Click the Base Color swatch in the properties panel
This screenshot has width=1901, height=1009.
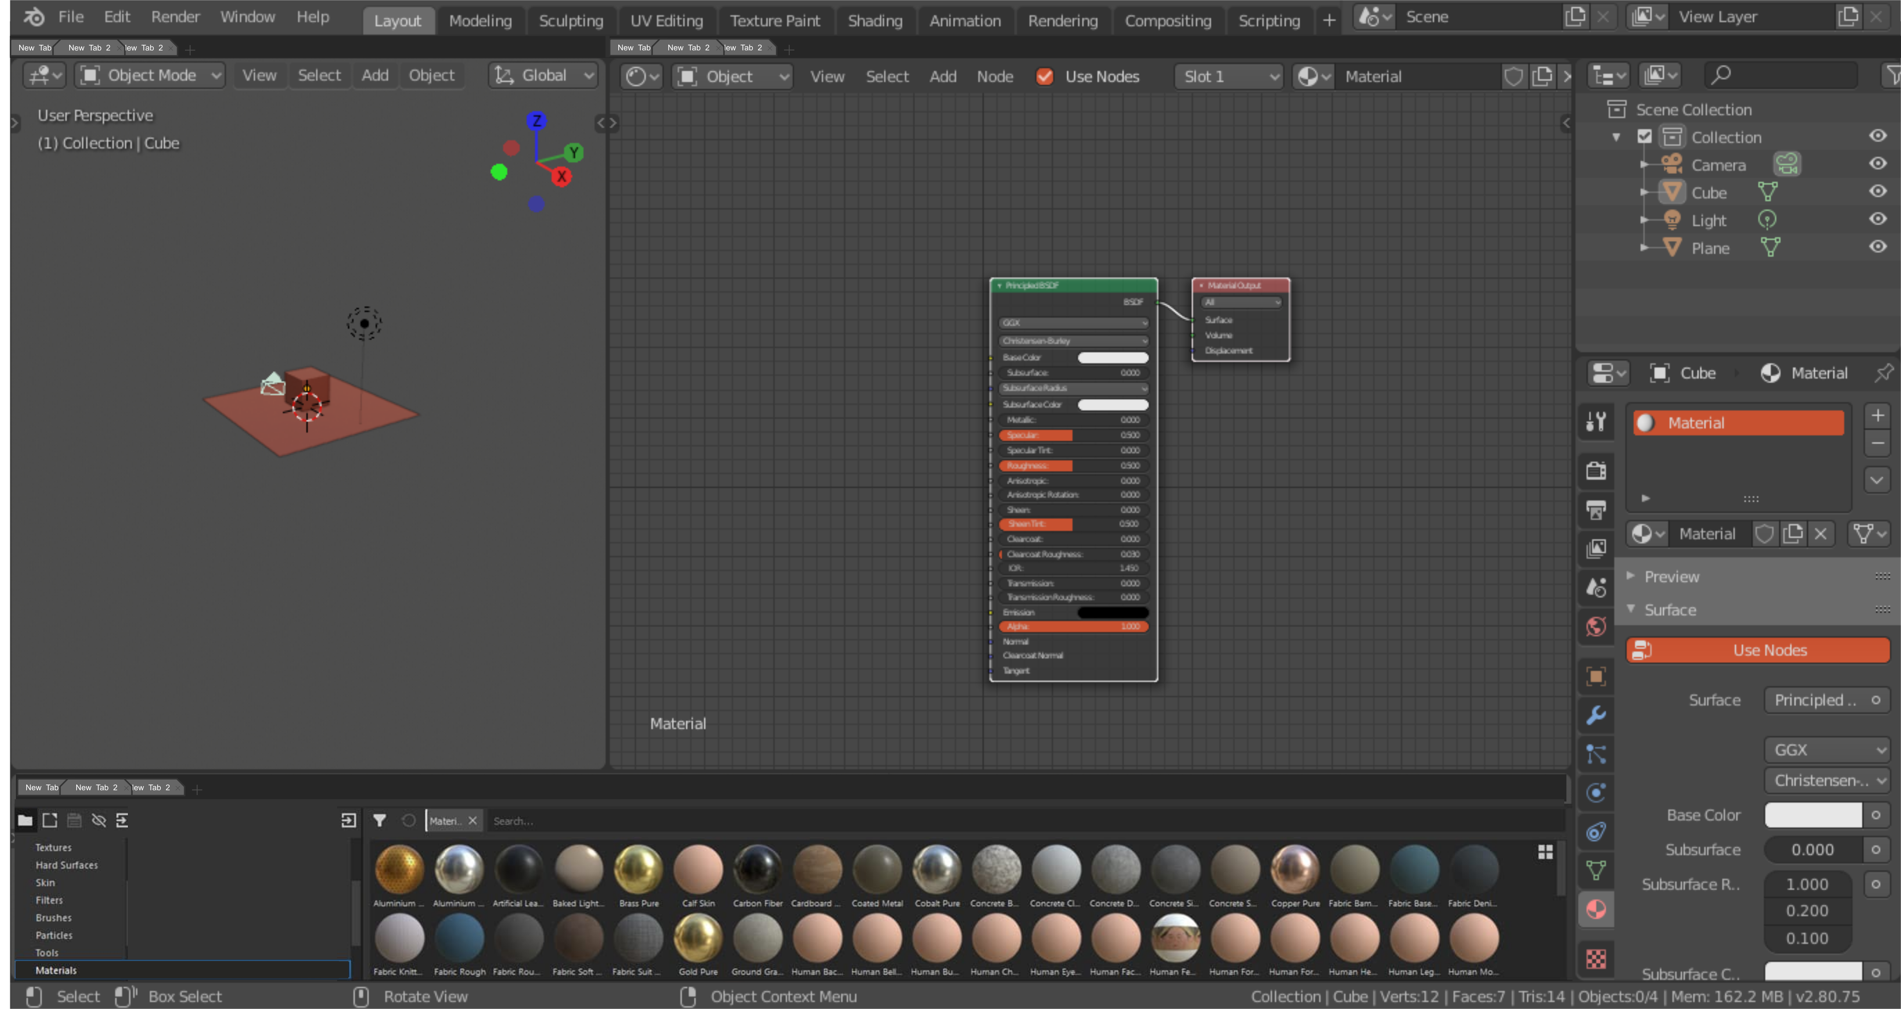[x=1813, y=815]
